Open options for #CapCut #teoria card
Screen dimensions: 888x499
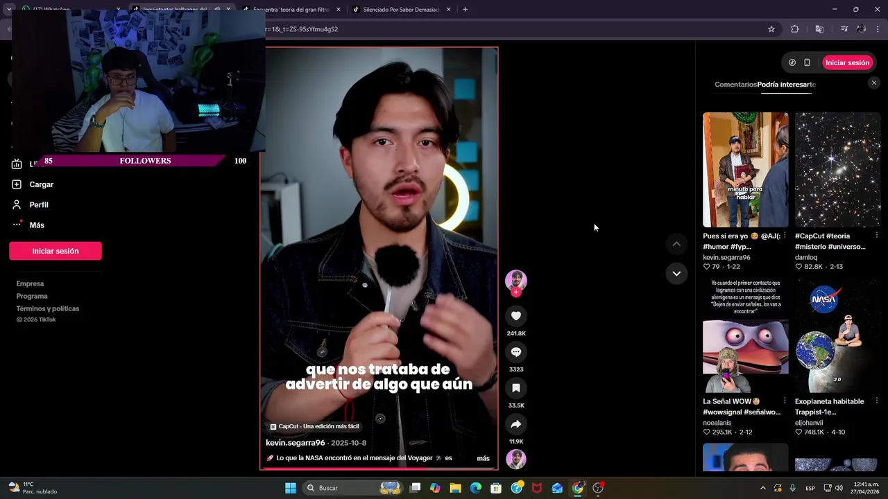tap(876, 236)
